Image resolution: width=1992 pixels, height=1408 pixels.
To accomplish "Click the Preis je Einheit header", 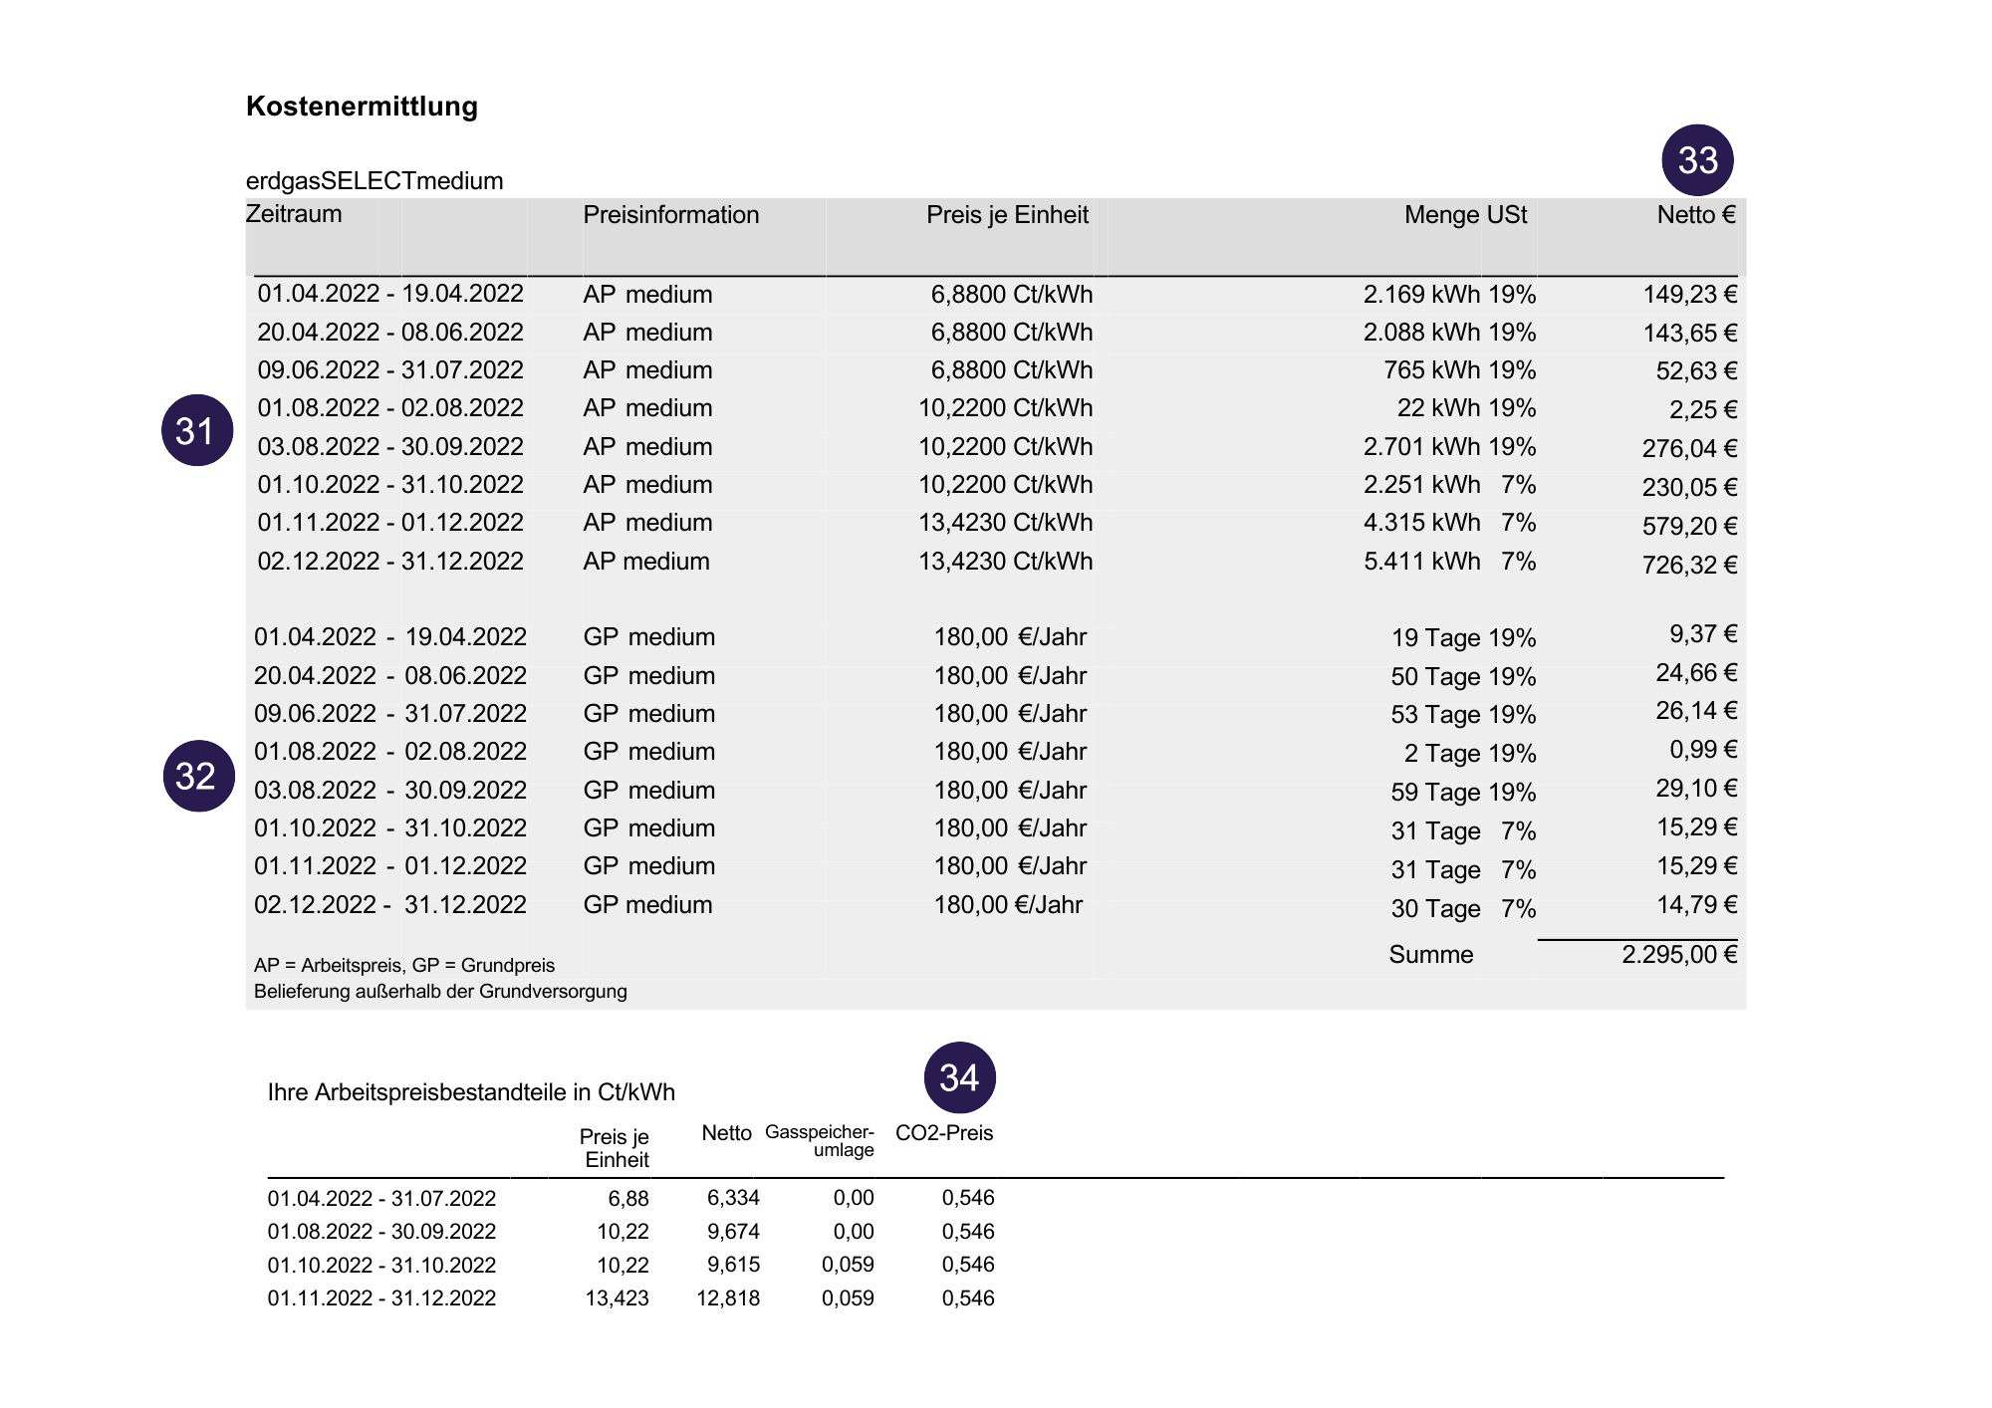I will pos(1007,215).
